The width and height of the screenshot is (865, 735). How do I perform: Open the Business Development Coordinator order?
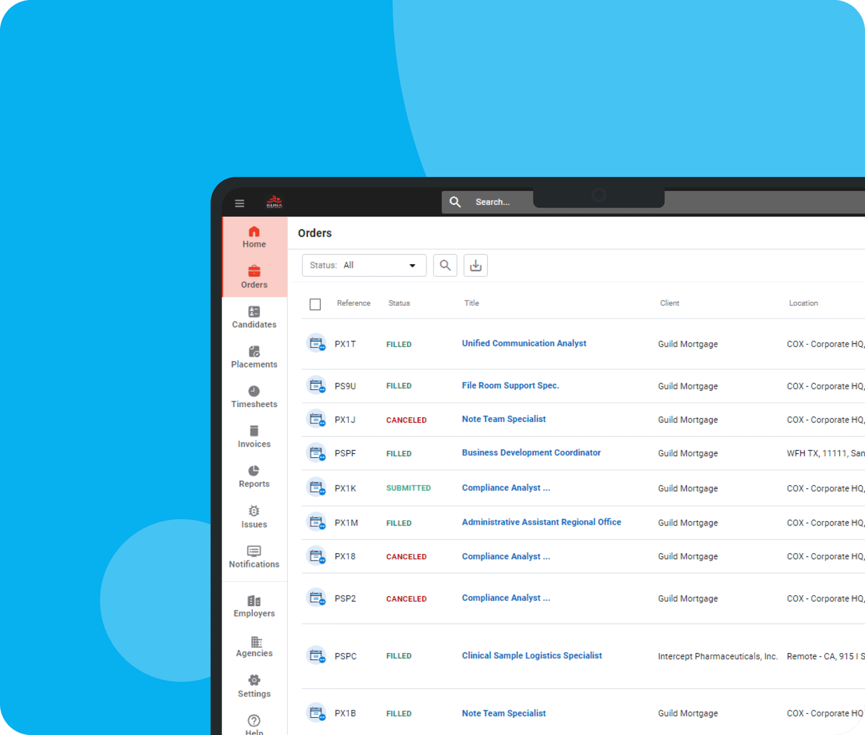pos(531,452)
